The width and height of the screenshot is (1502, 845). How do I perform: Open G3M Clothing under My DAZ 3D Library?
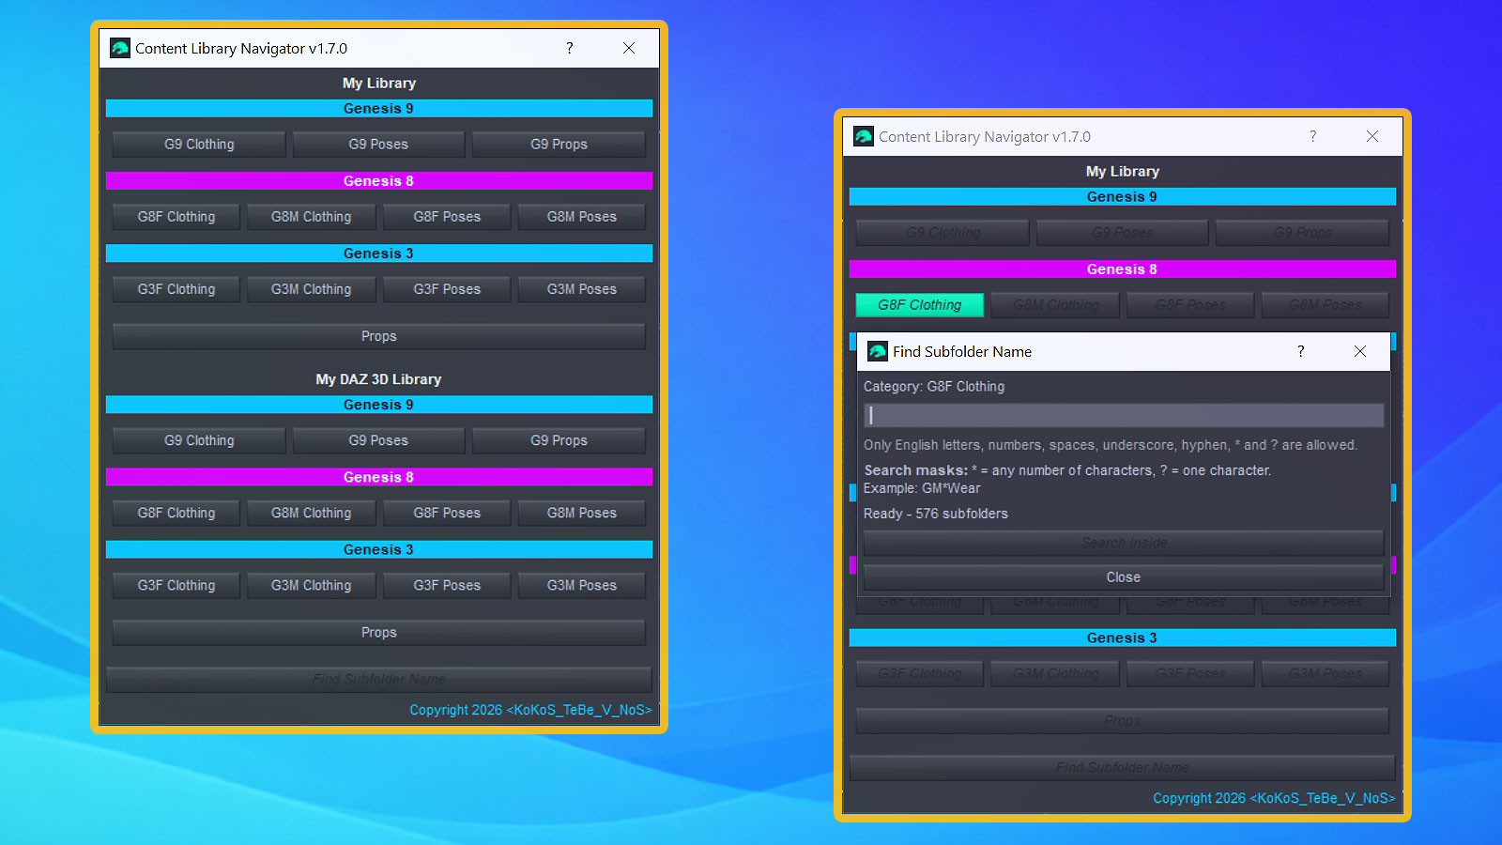click(x=312, y=585)
